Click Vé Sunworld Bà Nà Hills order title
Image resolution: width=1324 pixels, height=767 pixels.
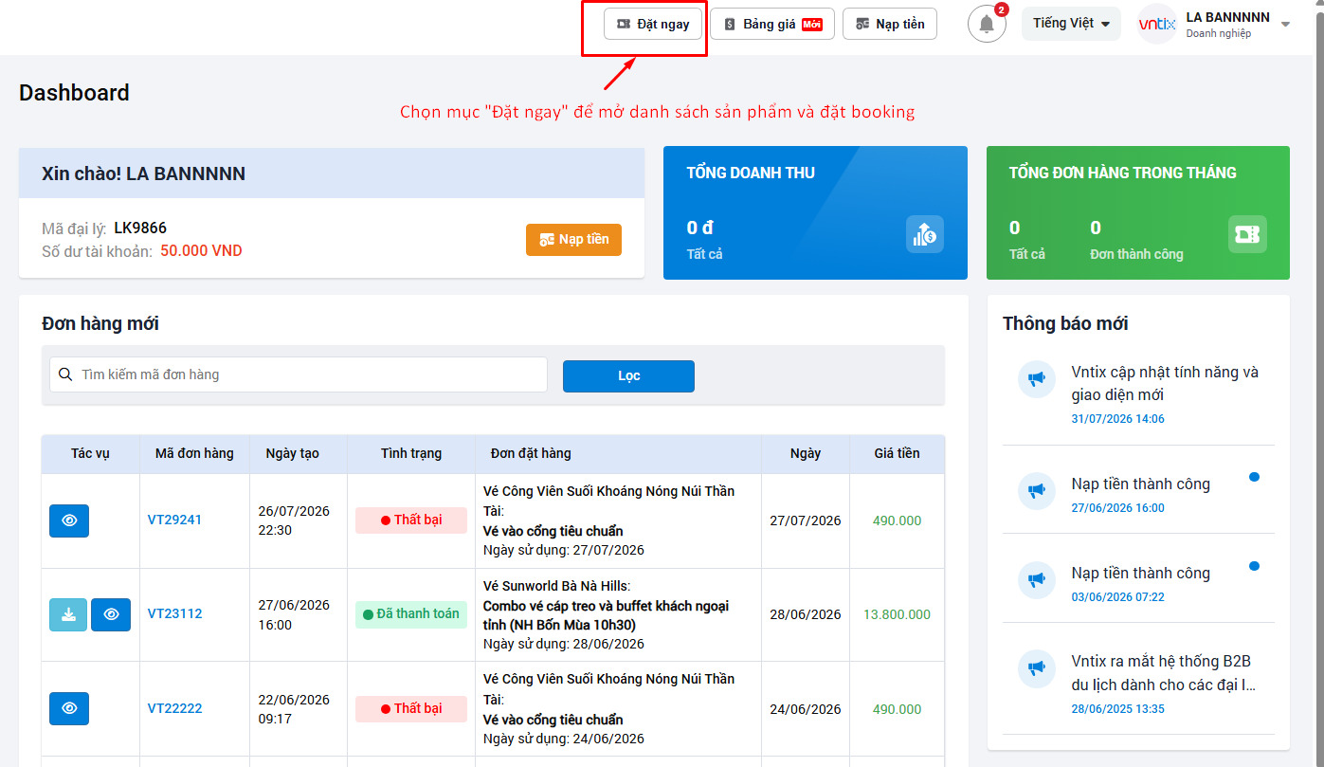pos(556,586)
